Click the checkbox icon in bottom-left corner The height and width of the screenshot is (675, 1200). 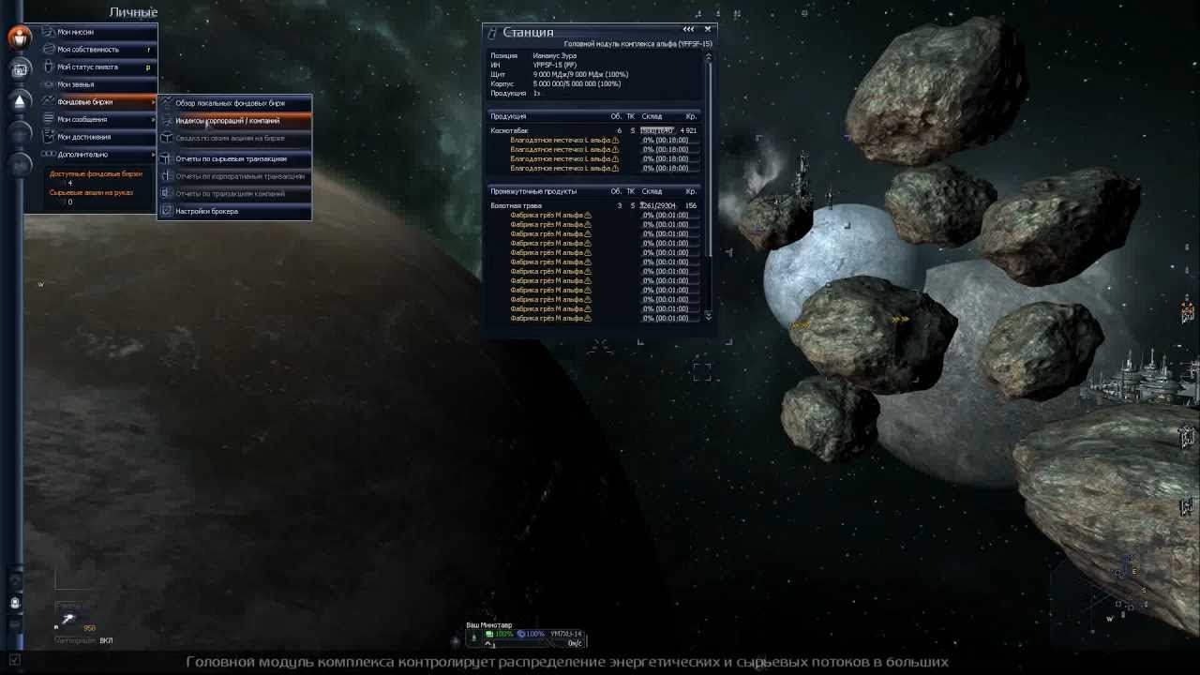click(14, 660)
